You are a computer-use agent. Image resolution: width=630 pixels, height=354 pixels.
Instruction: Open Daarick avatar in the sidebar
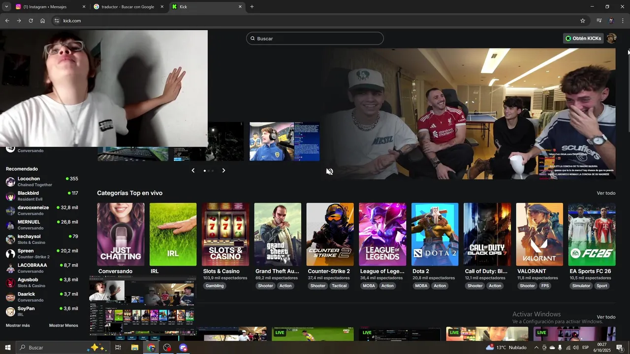(x=10, y=297)
